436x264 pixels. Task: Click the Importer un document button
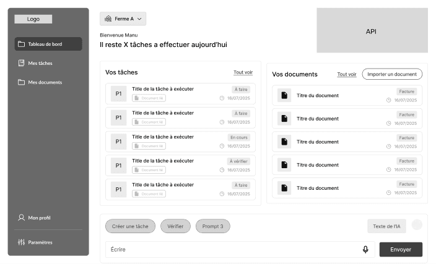click(392, 74)
